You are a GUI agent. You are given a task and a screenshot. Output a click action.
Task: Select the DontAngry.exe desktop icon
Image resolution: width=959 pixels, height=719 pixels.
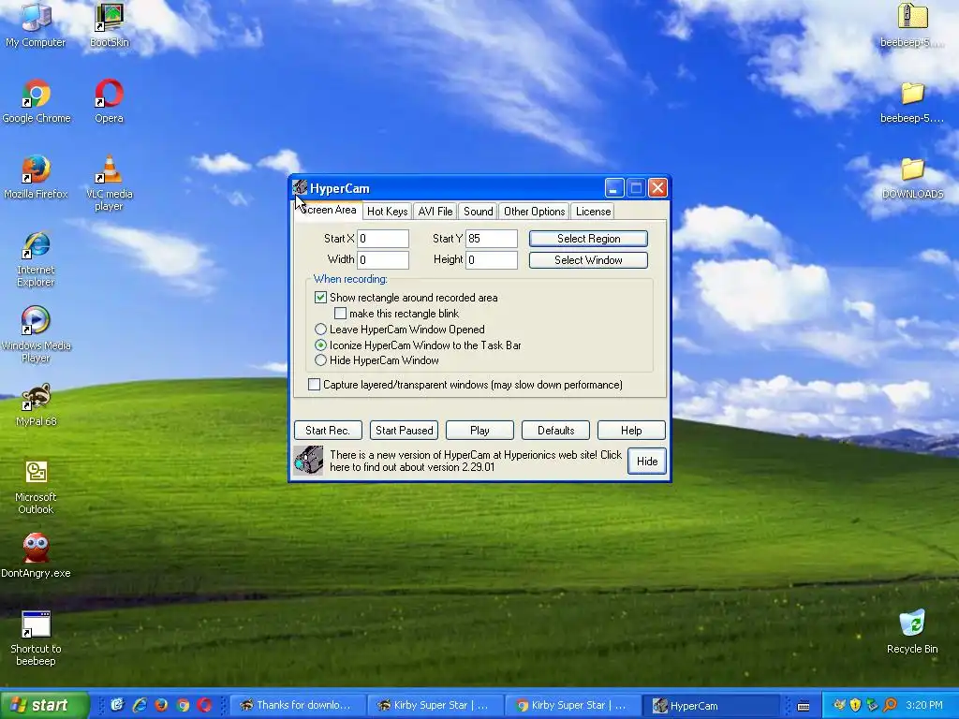36,555
